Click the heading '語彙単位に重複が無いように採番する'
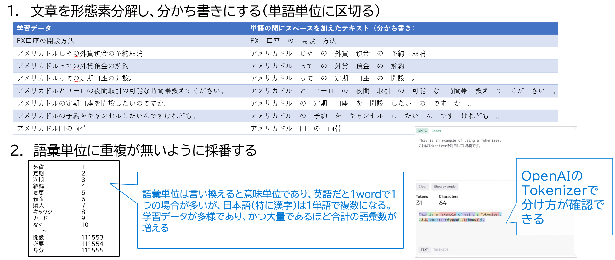 point(145,150)
